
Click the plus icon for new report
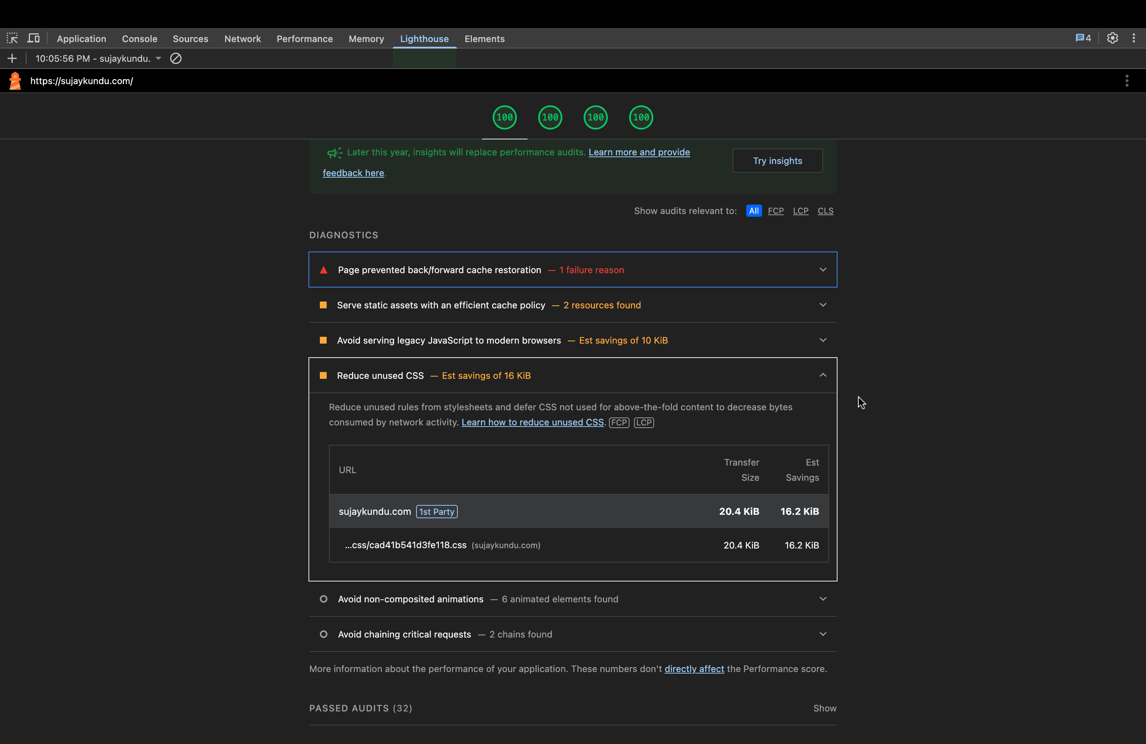[12, 58]
